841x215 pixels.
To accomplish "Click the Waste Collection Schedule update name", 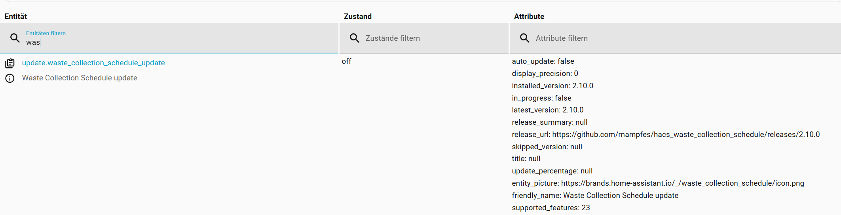I will point(80,78).
